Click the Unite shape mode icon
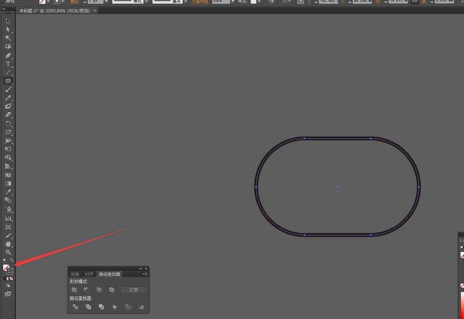Viewport: 464px width, 319px height. coord(74,290)
